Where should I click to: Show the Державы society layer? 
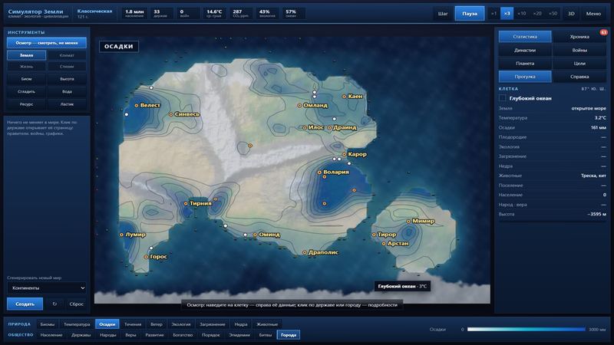[81, 335]
